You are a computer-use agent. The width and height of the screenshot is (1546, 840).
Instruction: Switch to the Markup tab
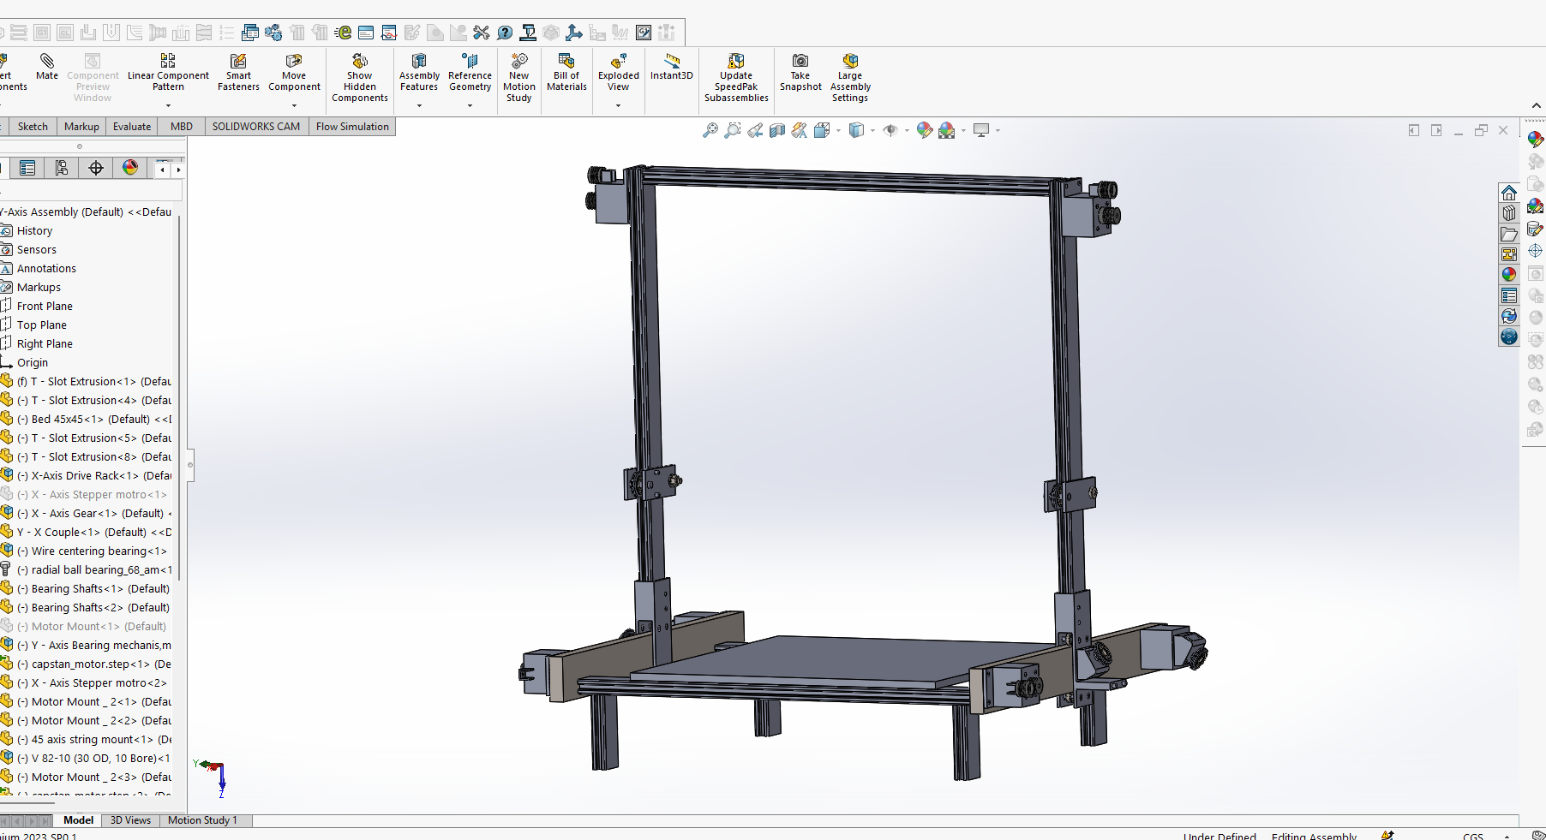(81, 127)
